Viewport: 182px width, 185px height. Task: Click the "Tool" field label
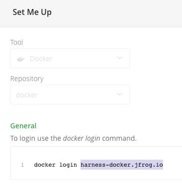click(x=16, y=42)
